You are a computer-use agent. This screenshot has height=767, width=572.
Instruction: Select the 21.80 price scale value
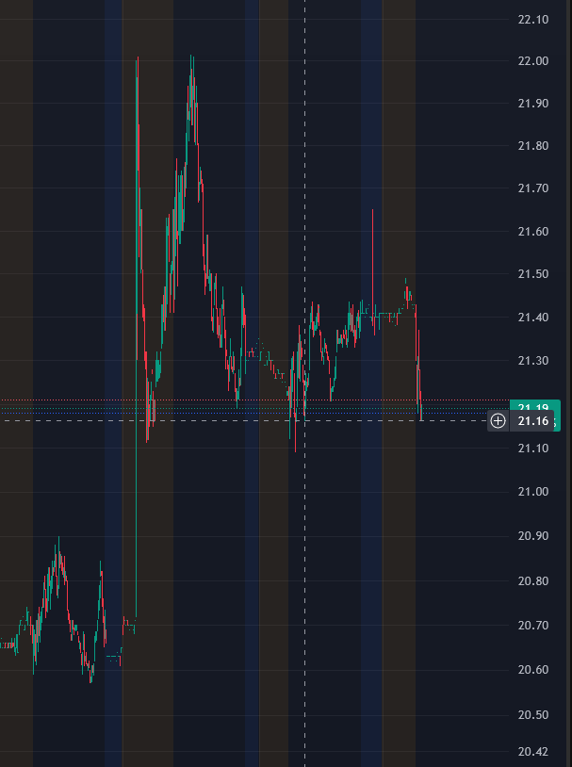coord(532,146)
